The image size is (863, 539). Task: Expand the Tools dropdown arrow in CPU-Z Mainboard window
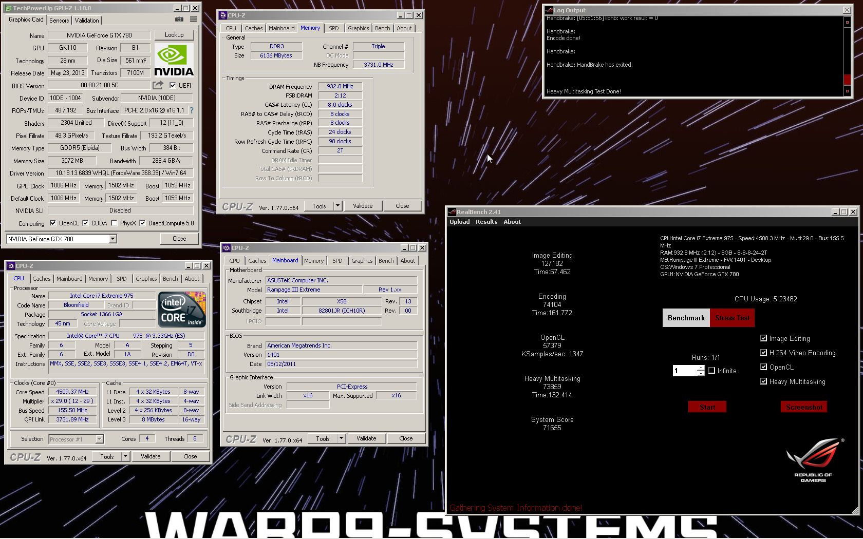pos(341,438)
